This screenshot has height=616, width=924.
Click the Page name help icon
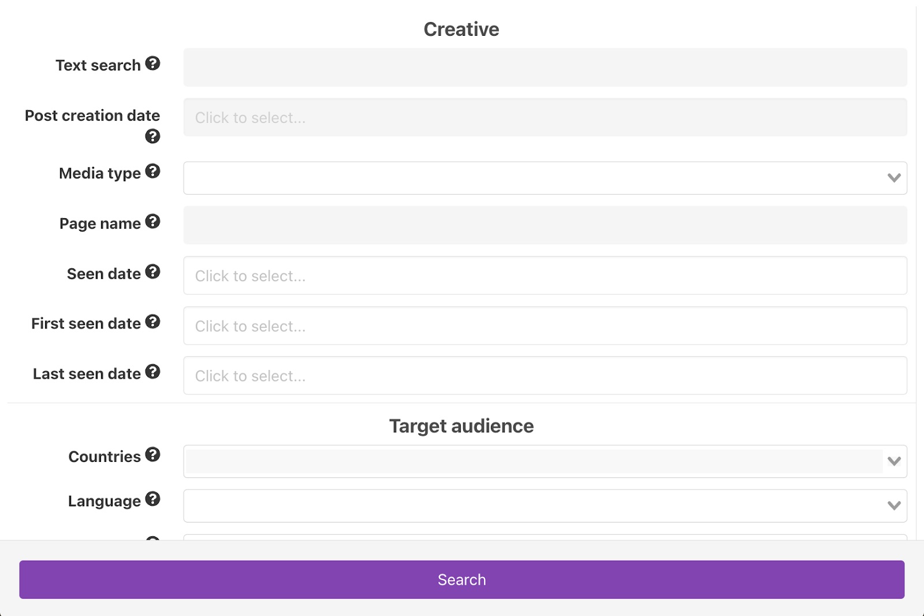152,222
